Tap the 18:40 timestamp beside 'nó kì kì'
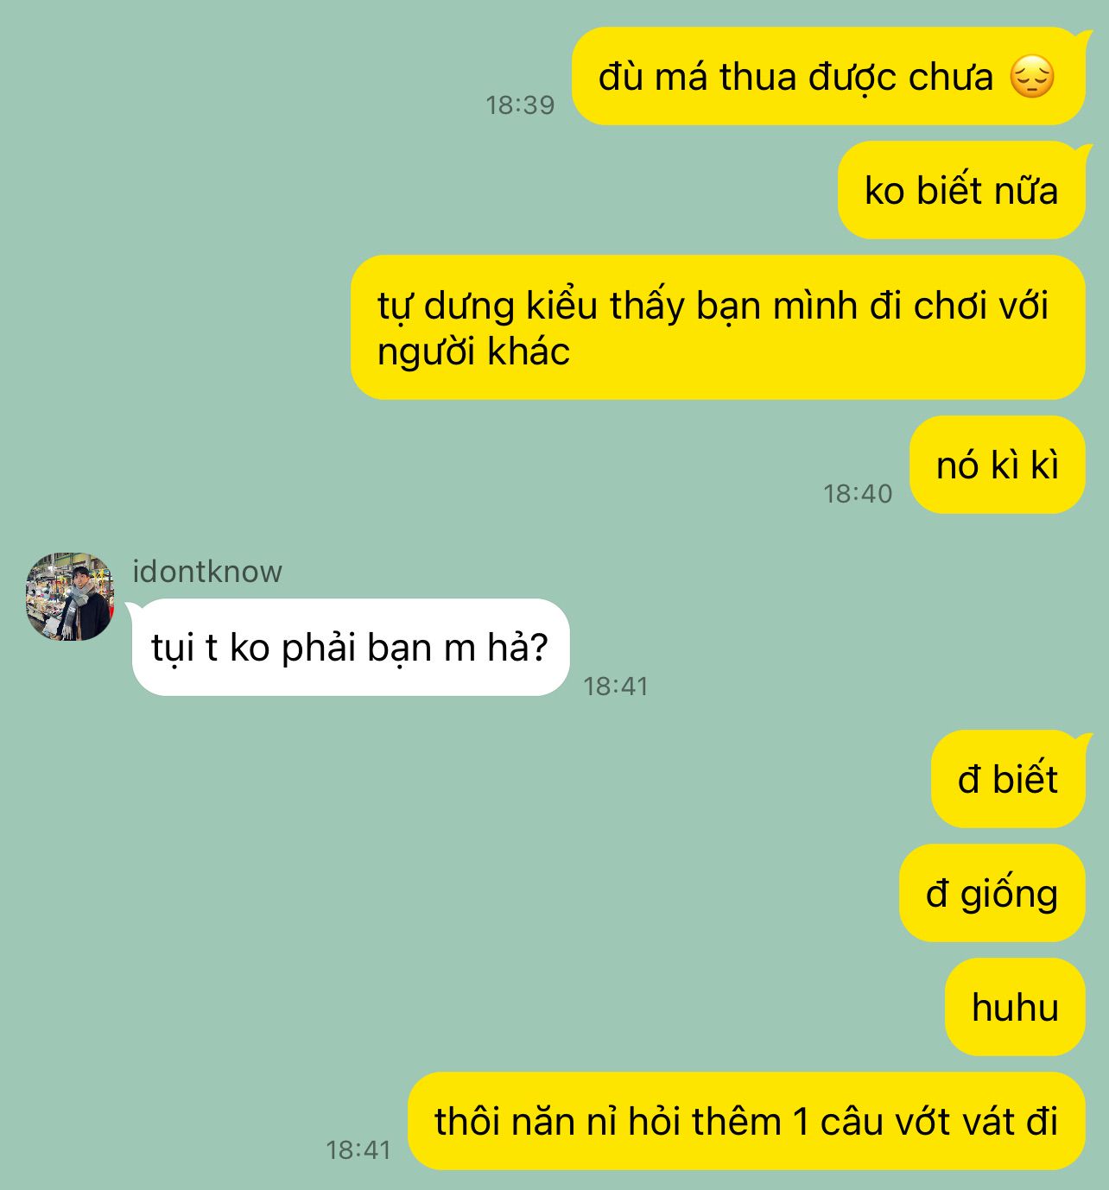1109x1190 pixels. pos(858,494)
